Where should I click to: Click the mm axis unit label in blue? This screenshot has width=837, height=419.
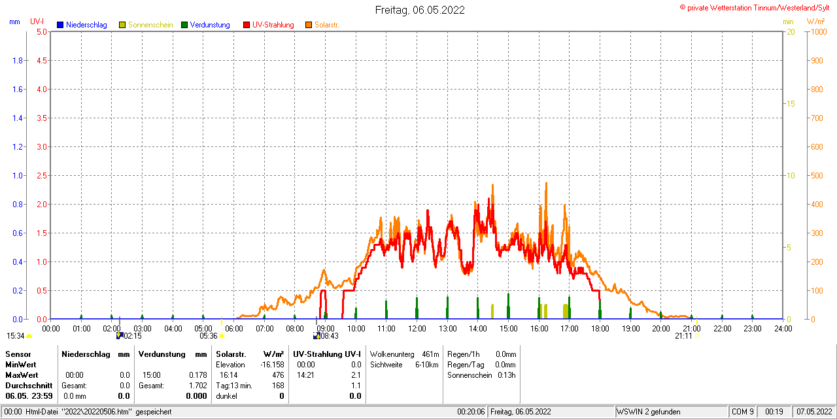point(14,22)
